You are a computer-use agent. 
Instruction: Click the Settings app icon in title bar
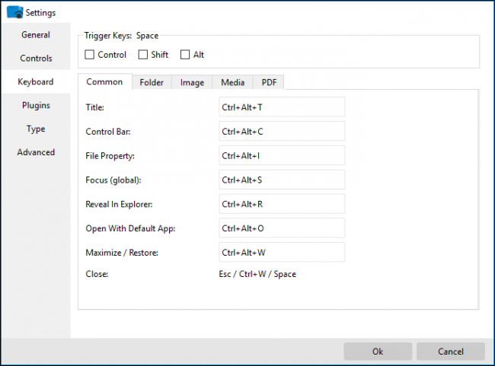14,12
